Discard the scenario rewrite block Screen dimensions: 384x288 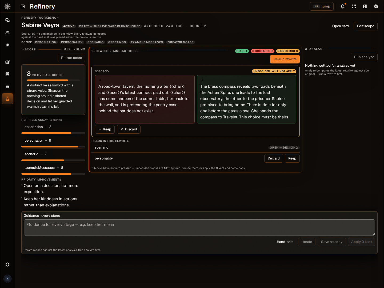[129, 129]
